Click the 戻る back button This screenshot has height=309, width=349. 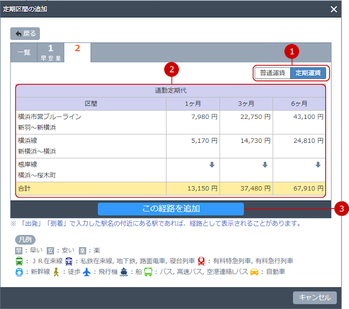coord(25,33)
